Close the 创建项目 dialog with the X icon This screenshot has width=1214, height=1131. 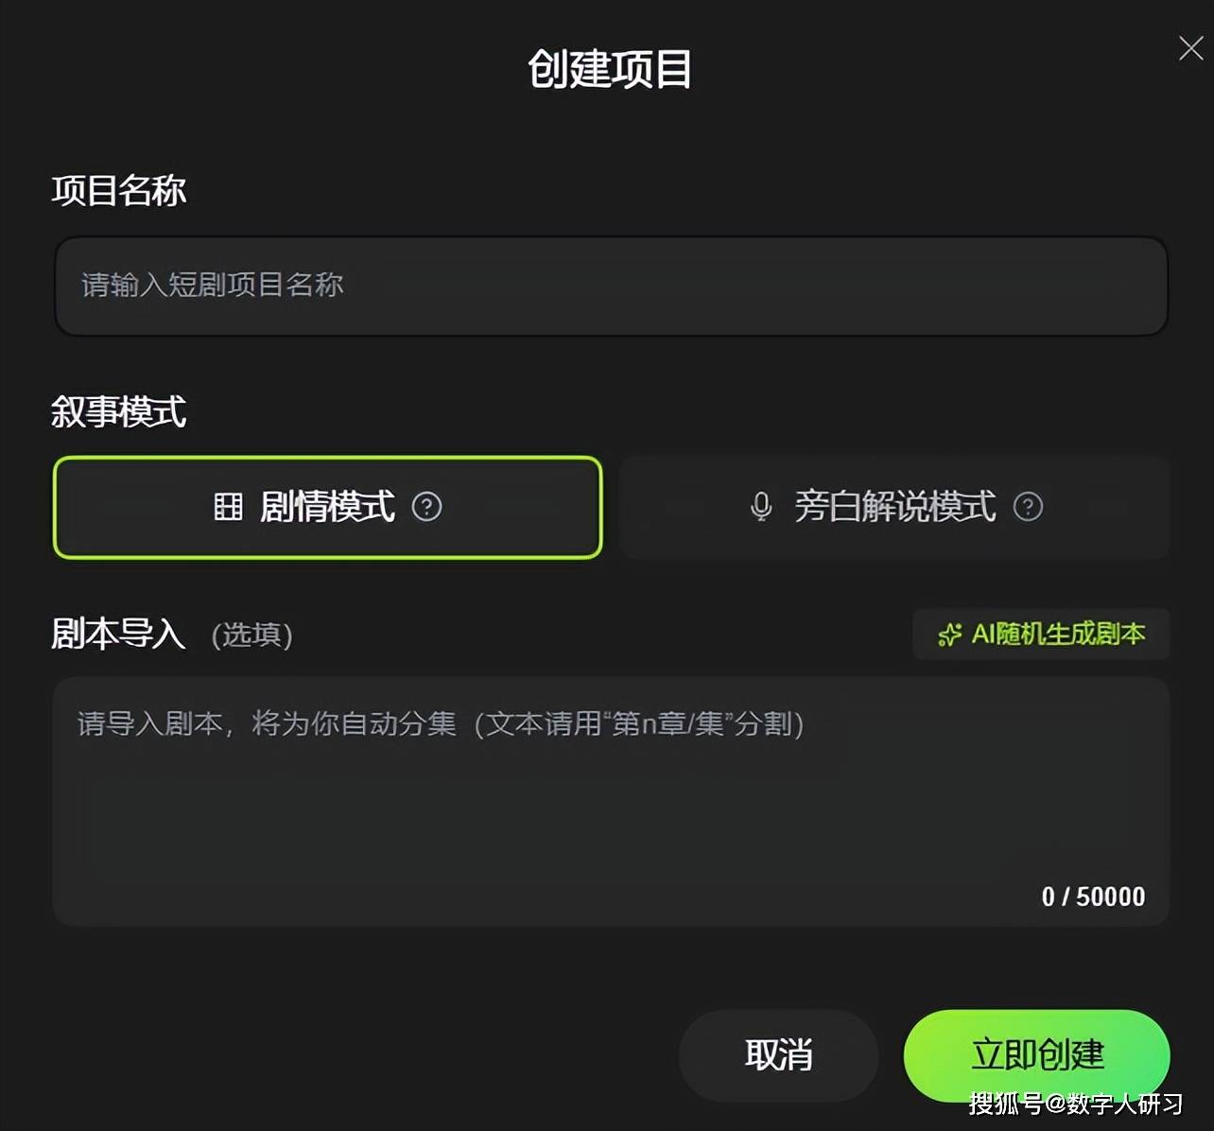[x=1190, y=48]
